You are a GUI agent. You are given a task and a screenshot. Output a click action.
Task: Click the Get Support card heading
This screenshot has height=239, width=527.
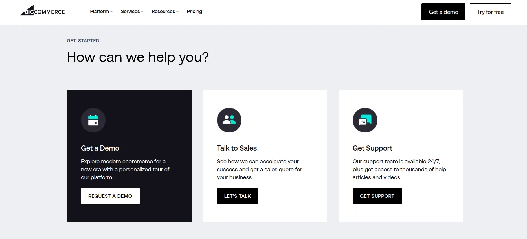[x=372, y=148]
